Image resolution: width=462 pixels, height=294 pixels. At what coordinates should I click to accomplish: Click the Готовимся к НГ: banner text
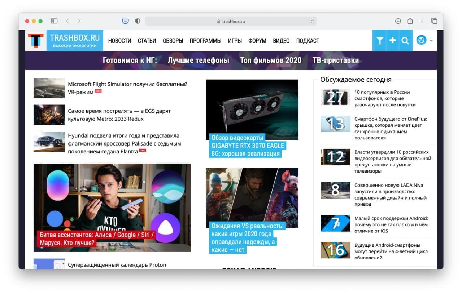coord(130,60)
